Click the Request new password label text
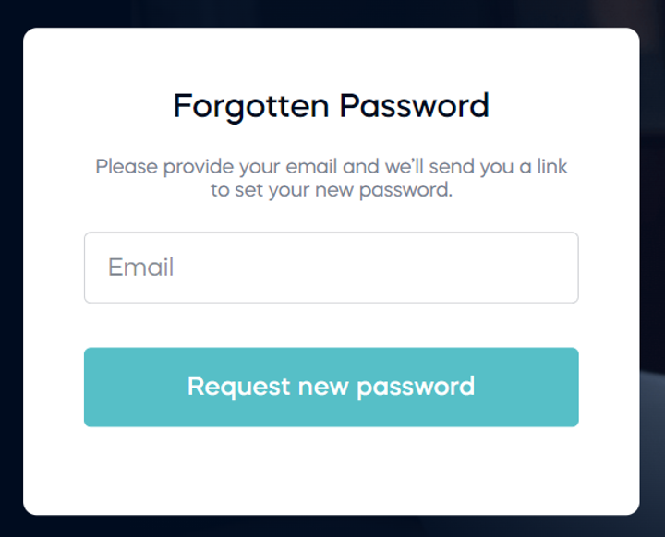Viewport: 665px width, 537px height. click(x=331, y=386)
